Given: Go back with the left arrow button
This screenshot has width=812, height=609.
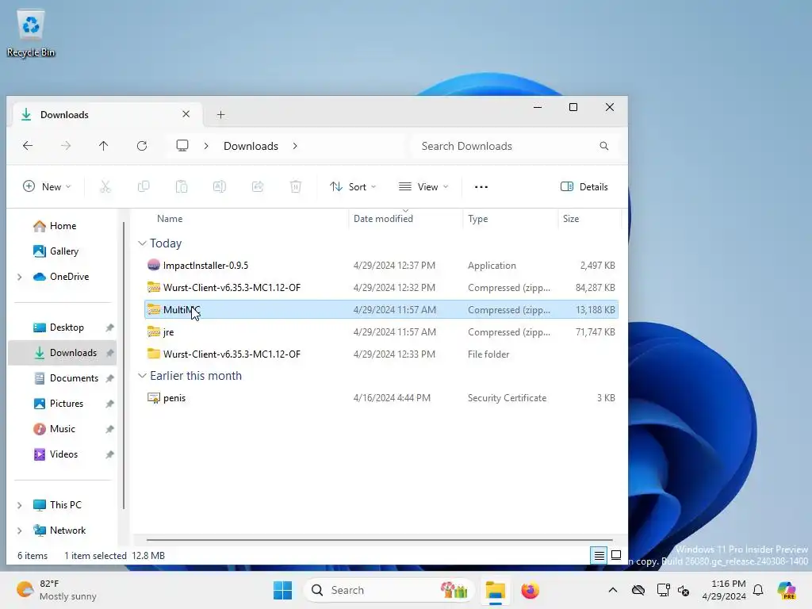Looking at the screenshot, I should [x=28, y=146].
